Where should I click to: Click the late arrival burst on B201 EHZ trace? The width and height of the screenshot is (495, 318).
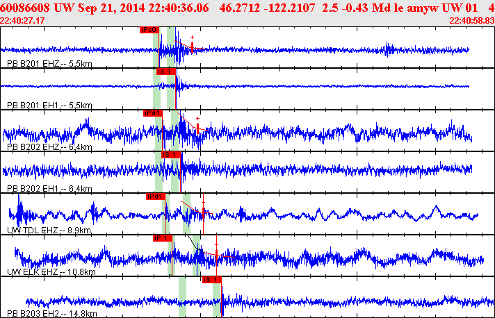tap(389, 49)
